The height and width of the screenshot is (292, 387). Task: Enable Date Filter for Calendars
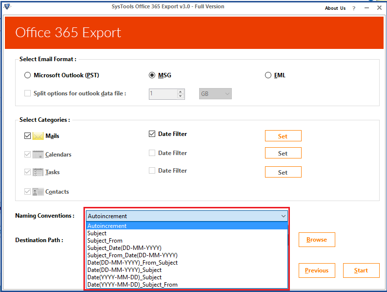[152, 153]
